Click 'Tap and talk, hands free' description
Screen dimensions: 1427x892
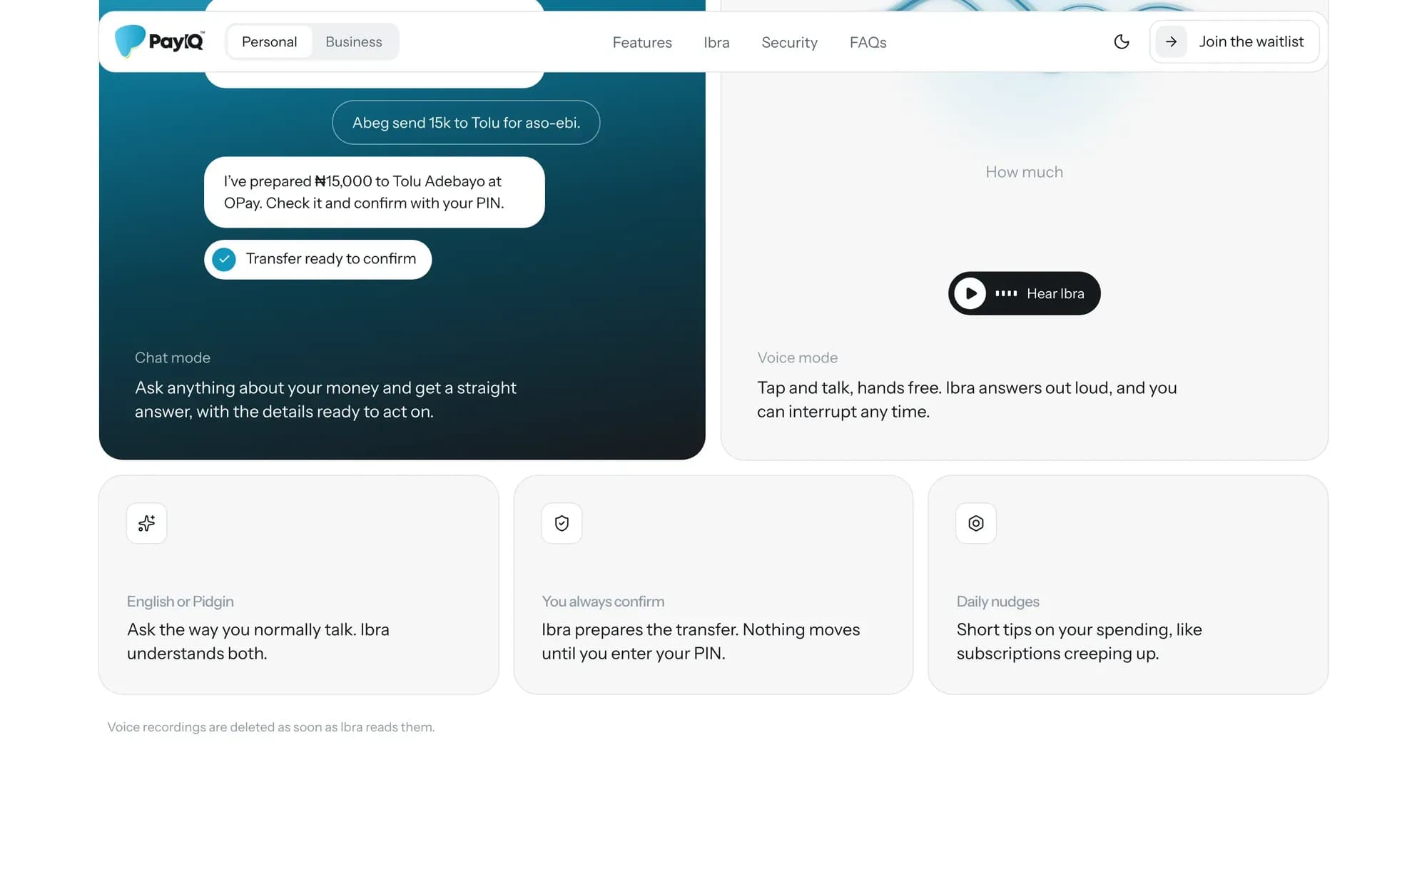tap(967, 400)
